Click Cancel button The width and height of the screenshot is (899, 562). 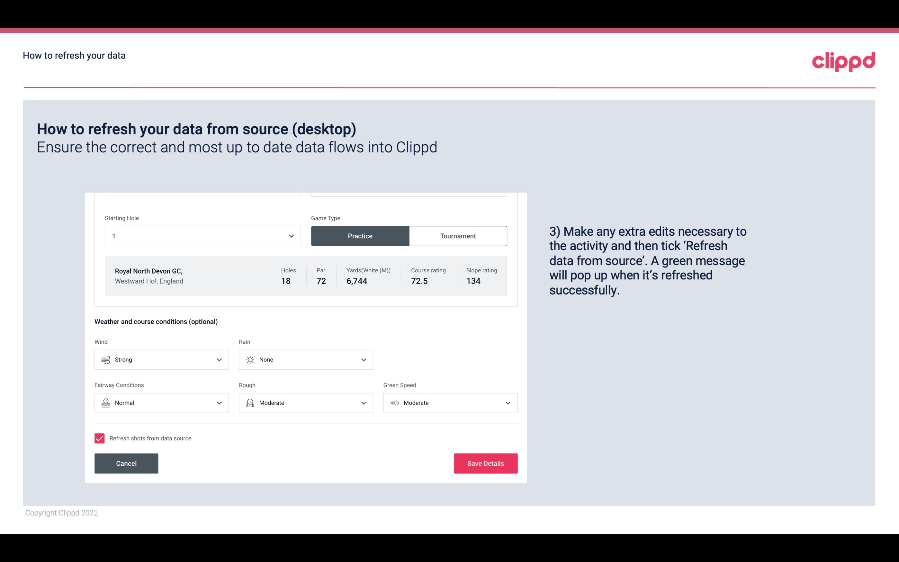(x=126, y=463)
